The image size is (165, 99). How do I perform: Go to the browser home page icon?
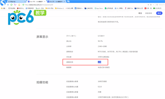click(19, 5)
